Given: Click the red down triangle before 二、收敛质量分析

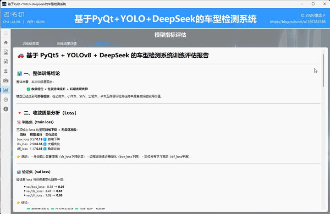Looking at the screenshot, I should (x=19, y=113).
